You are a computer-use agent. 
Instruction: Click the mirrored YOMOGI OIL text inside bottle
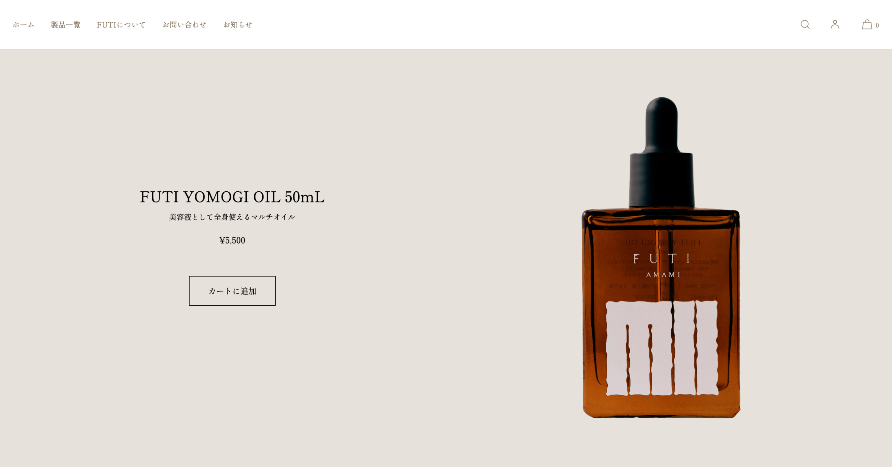point(662,243)
